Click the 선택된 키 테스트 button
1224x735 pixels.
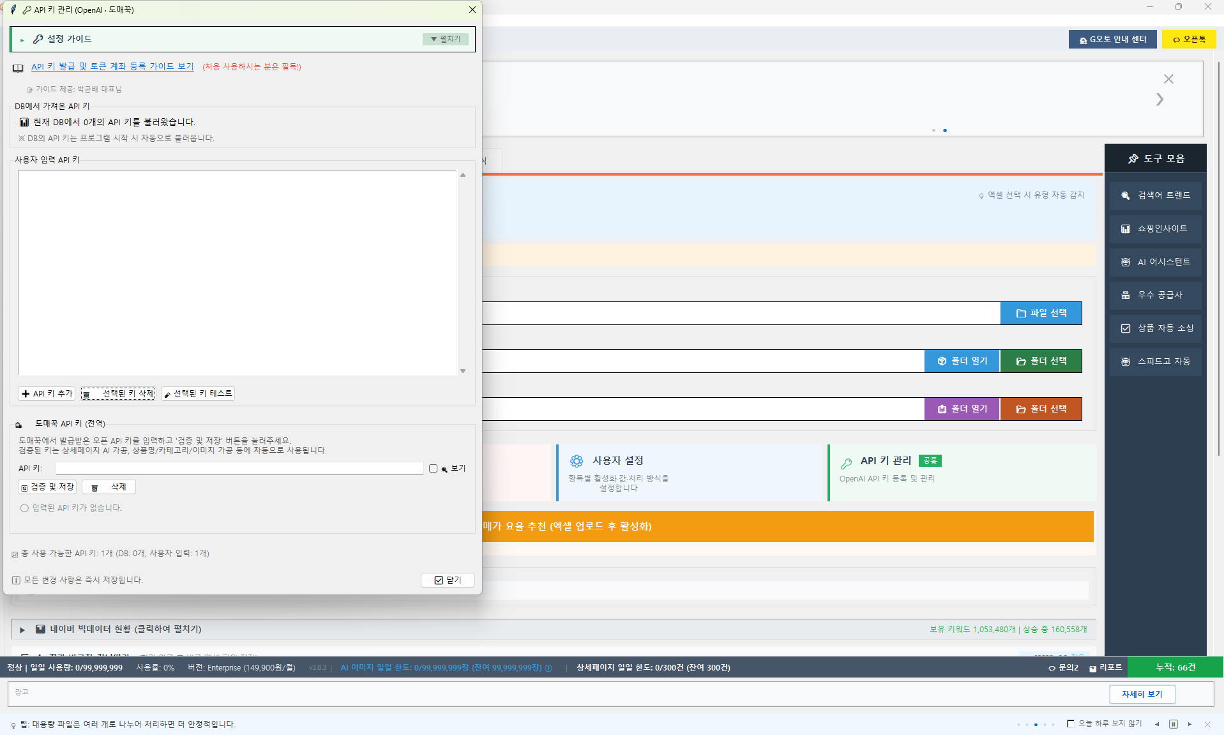tap(198, 394)
